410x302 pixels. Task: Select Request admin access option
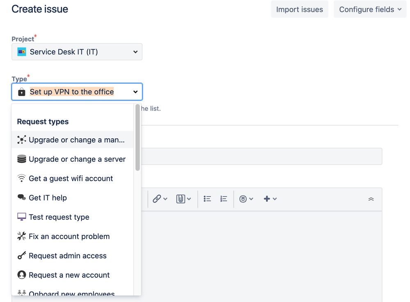pos(72,256)
